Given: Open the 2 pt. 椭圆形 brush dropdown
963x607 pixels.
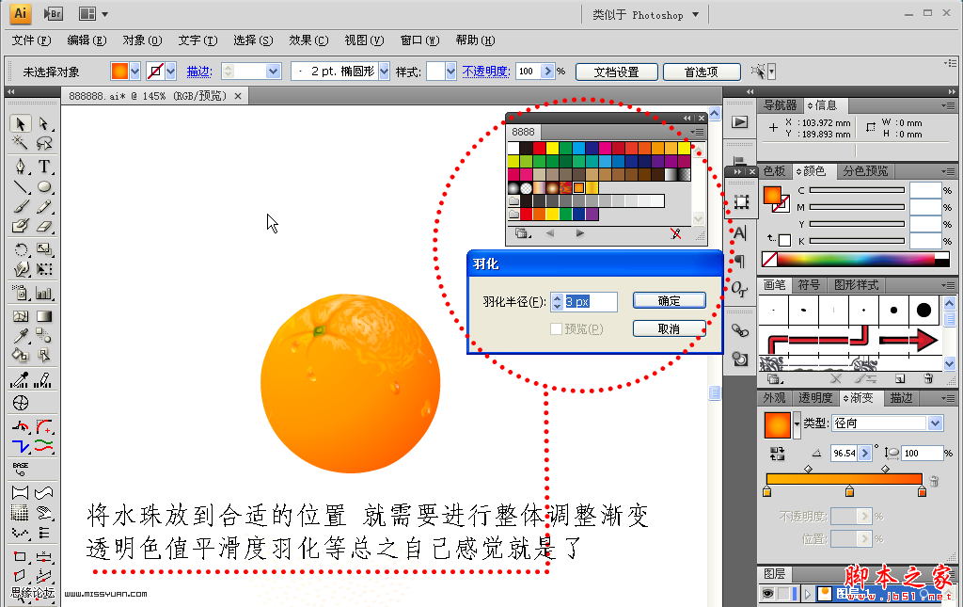Looking at the screenshot, I should tap(384, 72).
